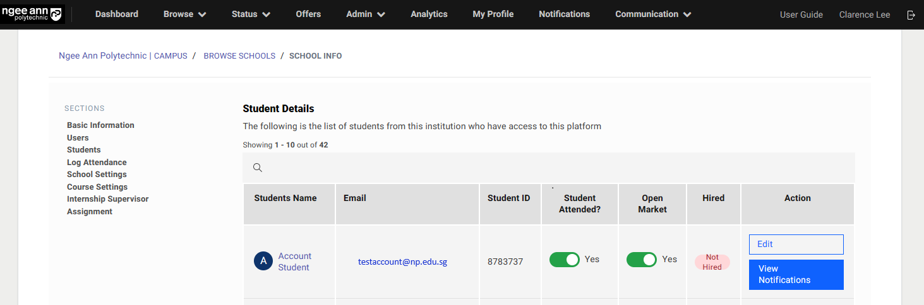The height and width of the screenshot is (305, 924).
Task: Open the Notifications menu item
Action: click(x=564, y=14)
